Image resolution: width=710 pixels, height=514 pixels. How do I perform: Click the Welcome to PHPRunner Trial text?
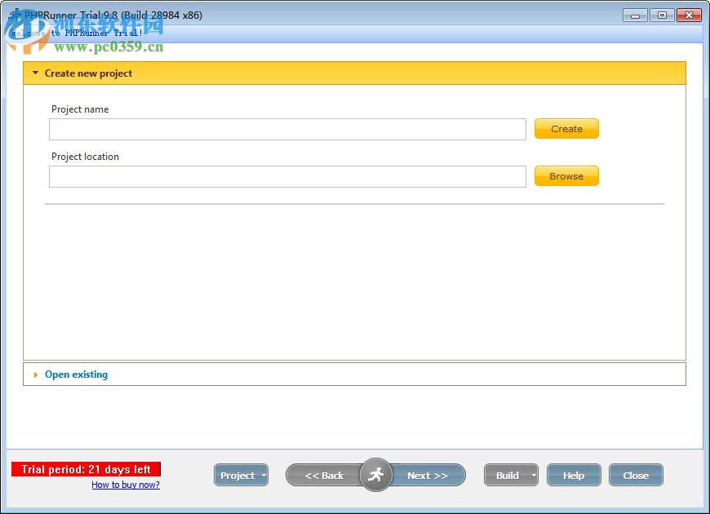[78, 32]
